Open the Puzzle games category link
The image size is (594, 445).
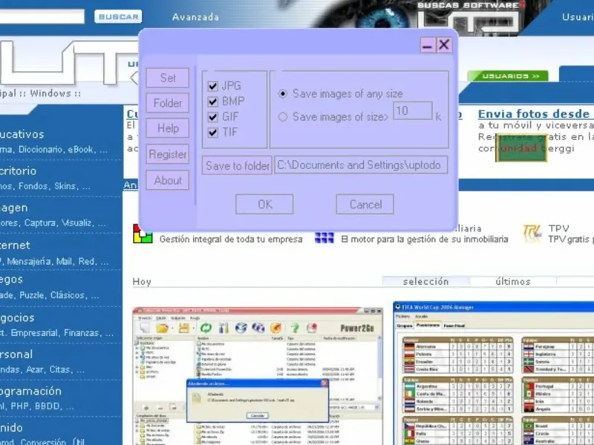(x=32, y=295)
